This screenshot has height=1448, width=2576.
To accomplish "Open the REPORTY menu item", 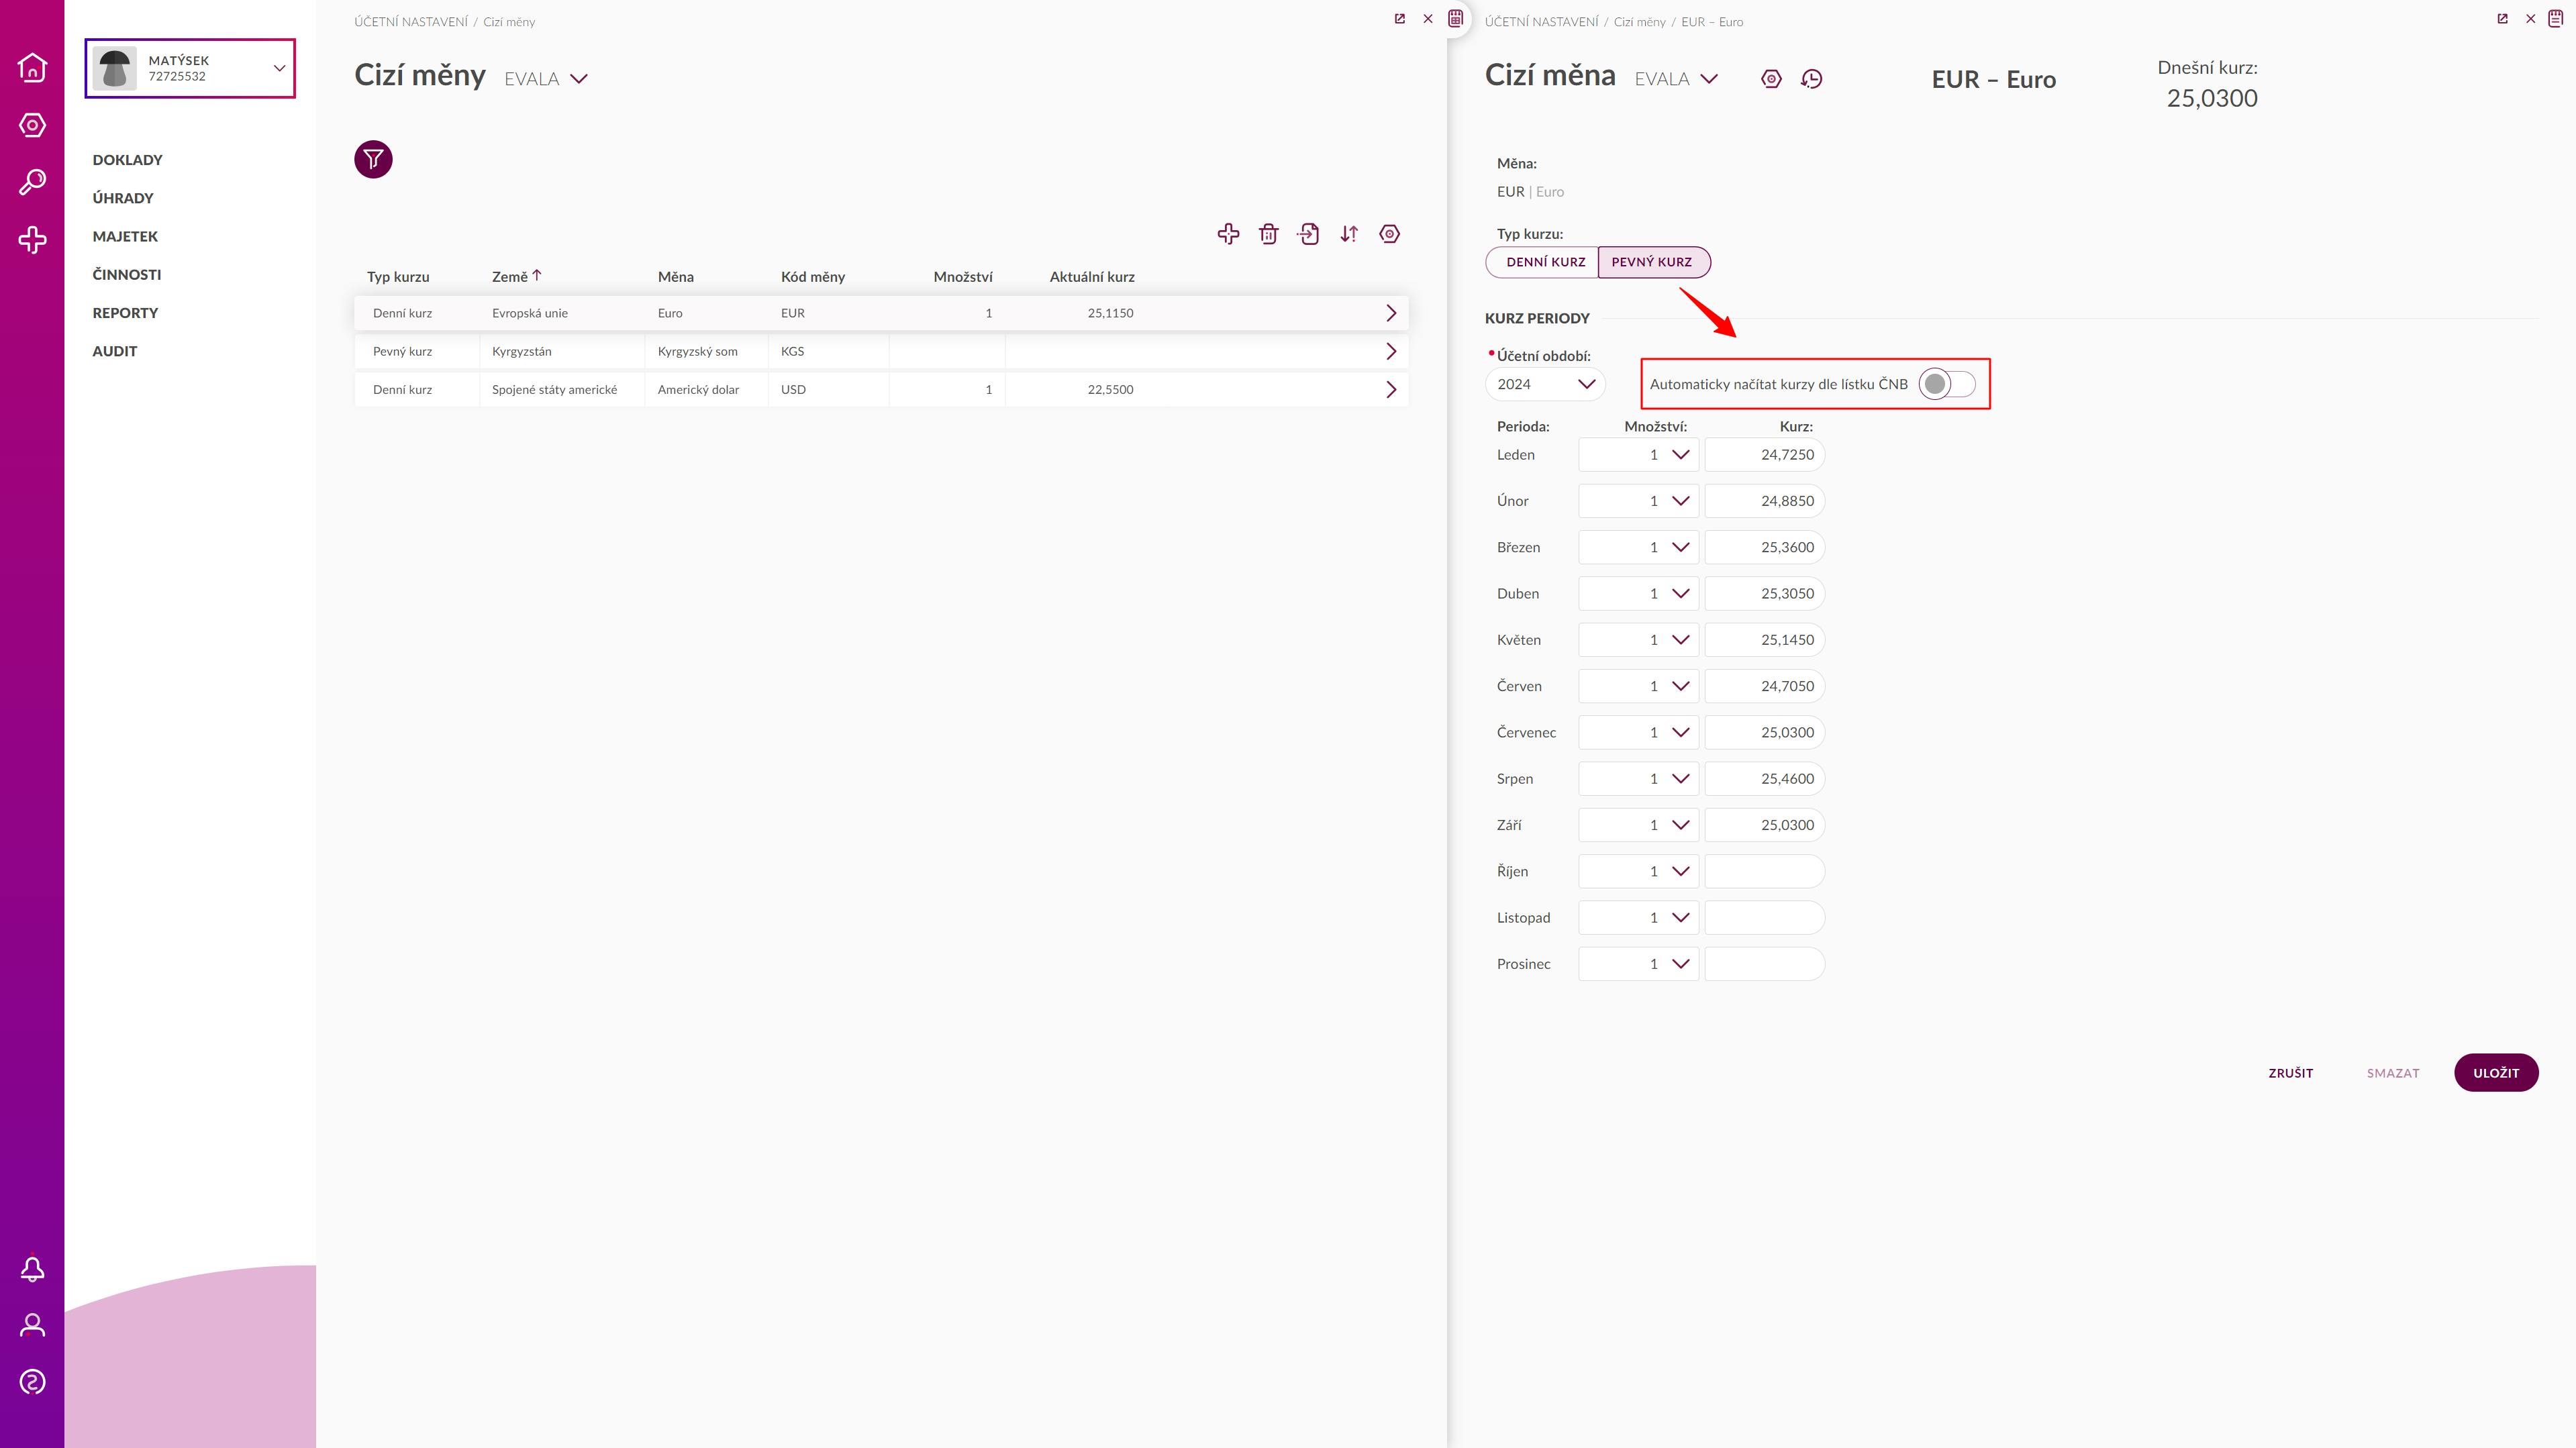I will point(125,313).
